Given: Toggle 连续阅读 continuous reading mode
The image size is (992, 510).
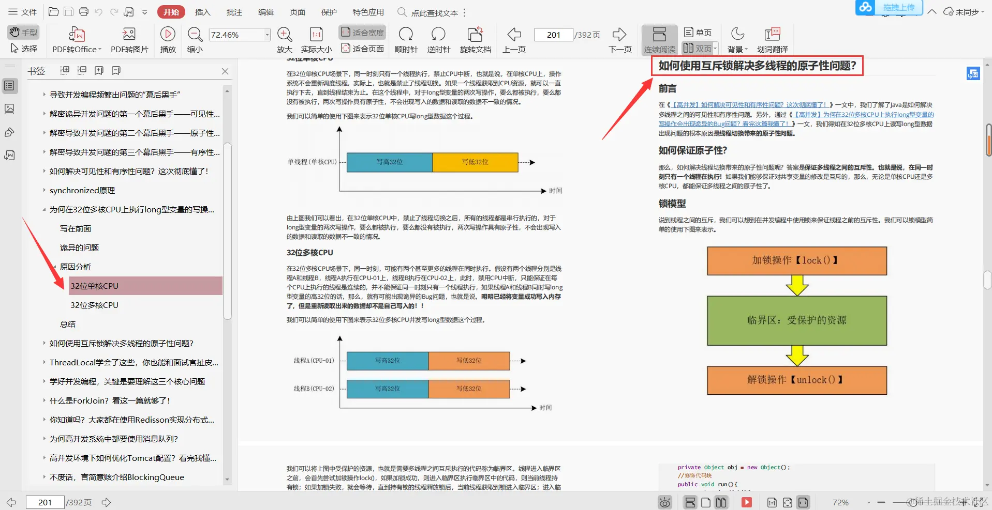Looking at the screenshot, I should (659, 40).
